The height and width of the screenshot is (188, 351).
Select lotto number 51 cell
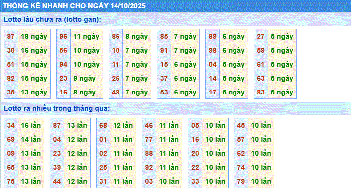tap(11, 64)
